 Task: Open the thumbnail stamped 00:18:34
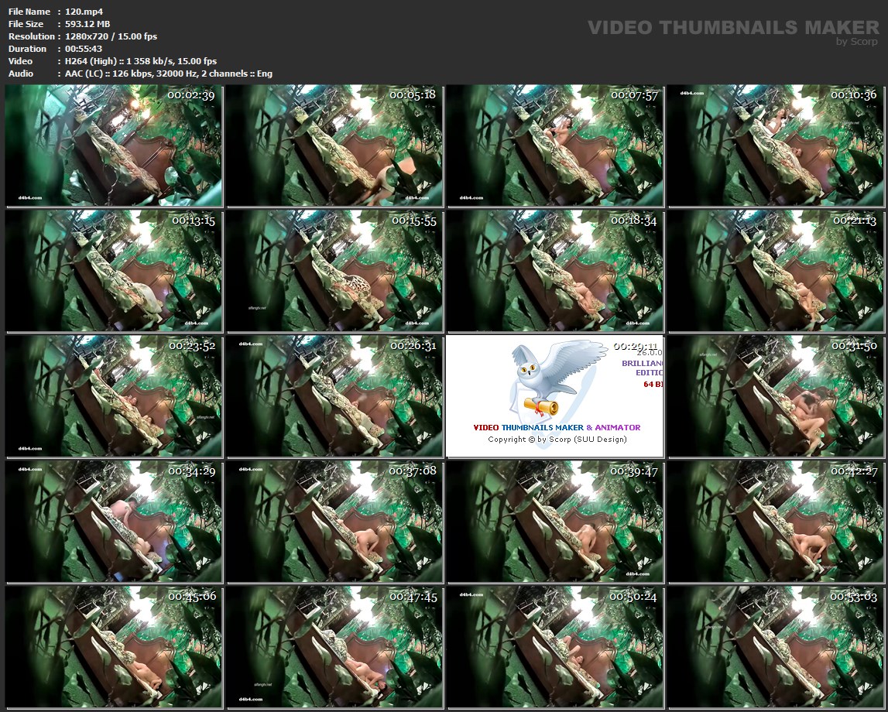pyautogui.click(x=555, y=271)
